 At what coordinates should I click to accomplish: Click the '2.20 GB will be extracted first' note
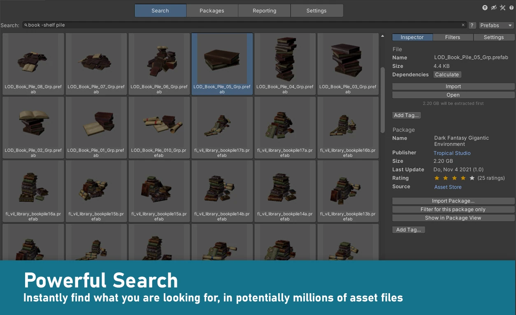[453, 104]
